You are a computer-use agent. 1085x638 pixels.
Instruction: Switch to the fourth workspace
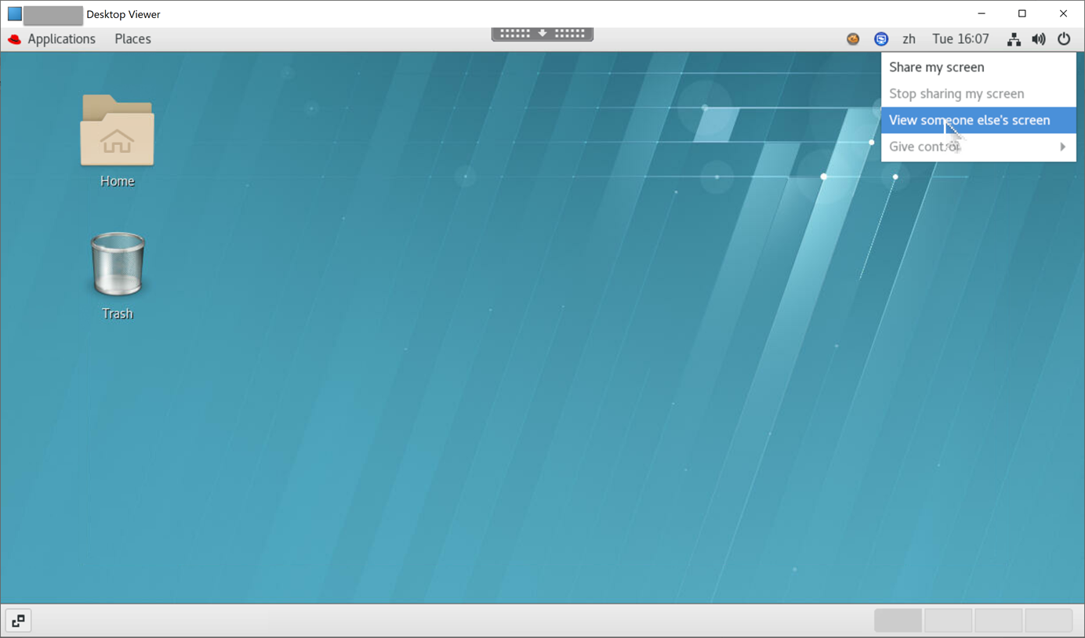coord(1048,621)
